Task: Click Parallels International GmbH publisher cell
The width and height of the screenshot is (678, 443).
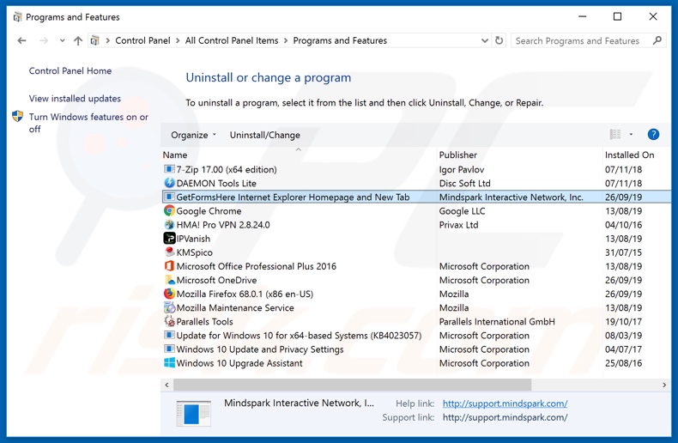Action: [x=497, y=322]
